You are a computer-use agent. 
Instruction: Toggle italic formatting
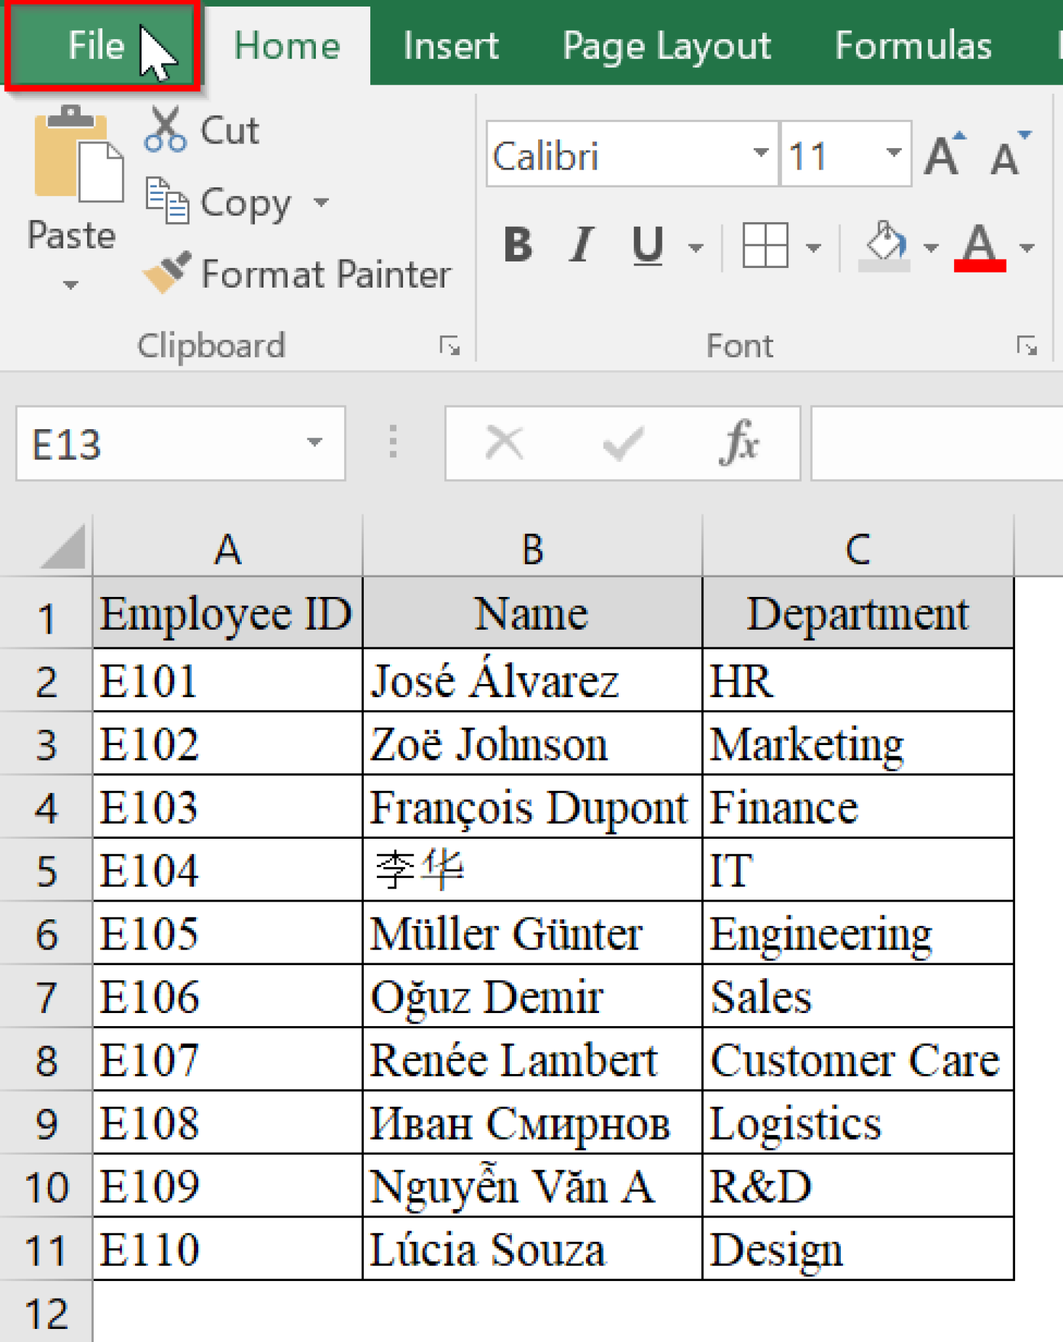(580, 246)
